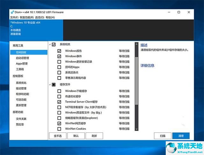Screen dimensions: 204x155
Task: Uncheck the WinINet网页缓存 checkbox
Action: pyautogui.click(x=59, y=123)
